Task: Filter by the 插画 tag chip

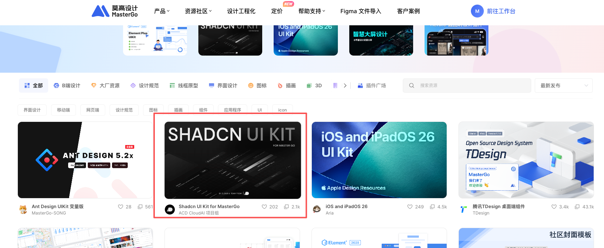Action: point(178,110)
